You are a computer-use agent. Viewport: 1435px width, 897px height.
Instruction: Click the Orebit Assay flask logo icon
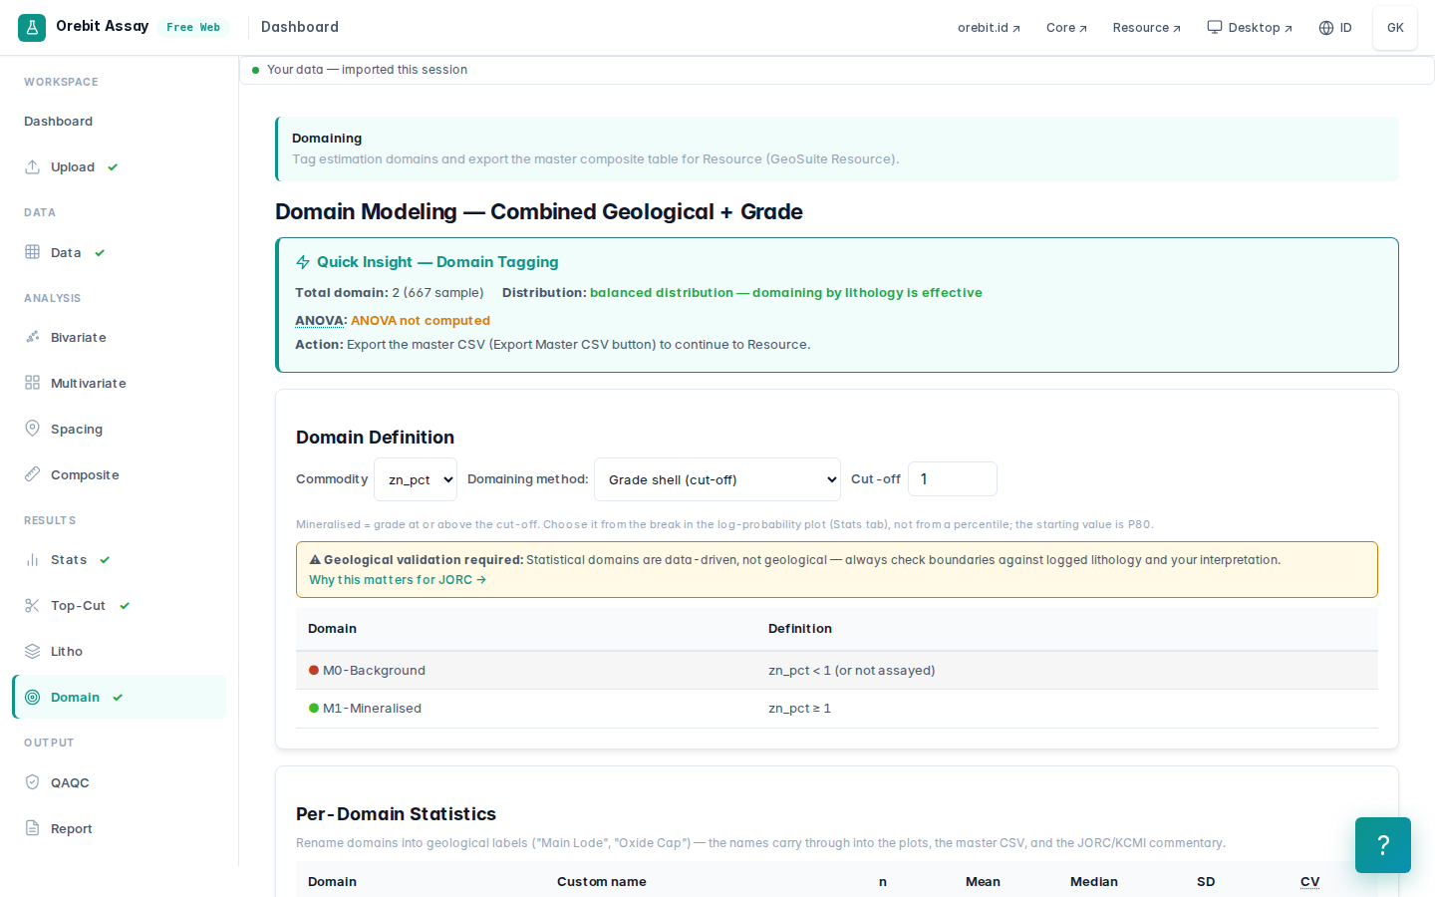32,28
